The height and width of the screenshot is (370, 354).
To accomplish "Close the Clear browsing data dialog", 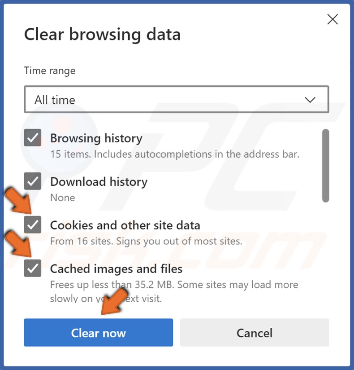I will [x=332, y=19].
